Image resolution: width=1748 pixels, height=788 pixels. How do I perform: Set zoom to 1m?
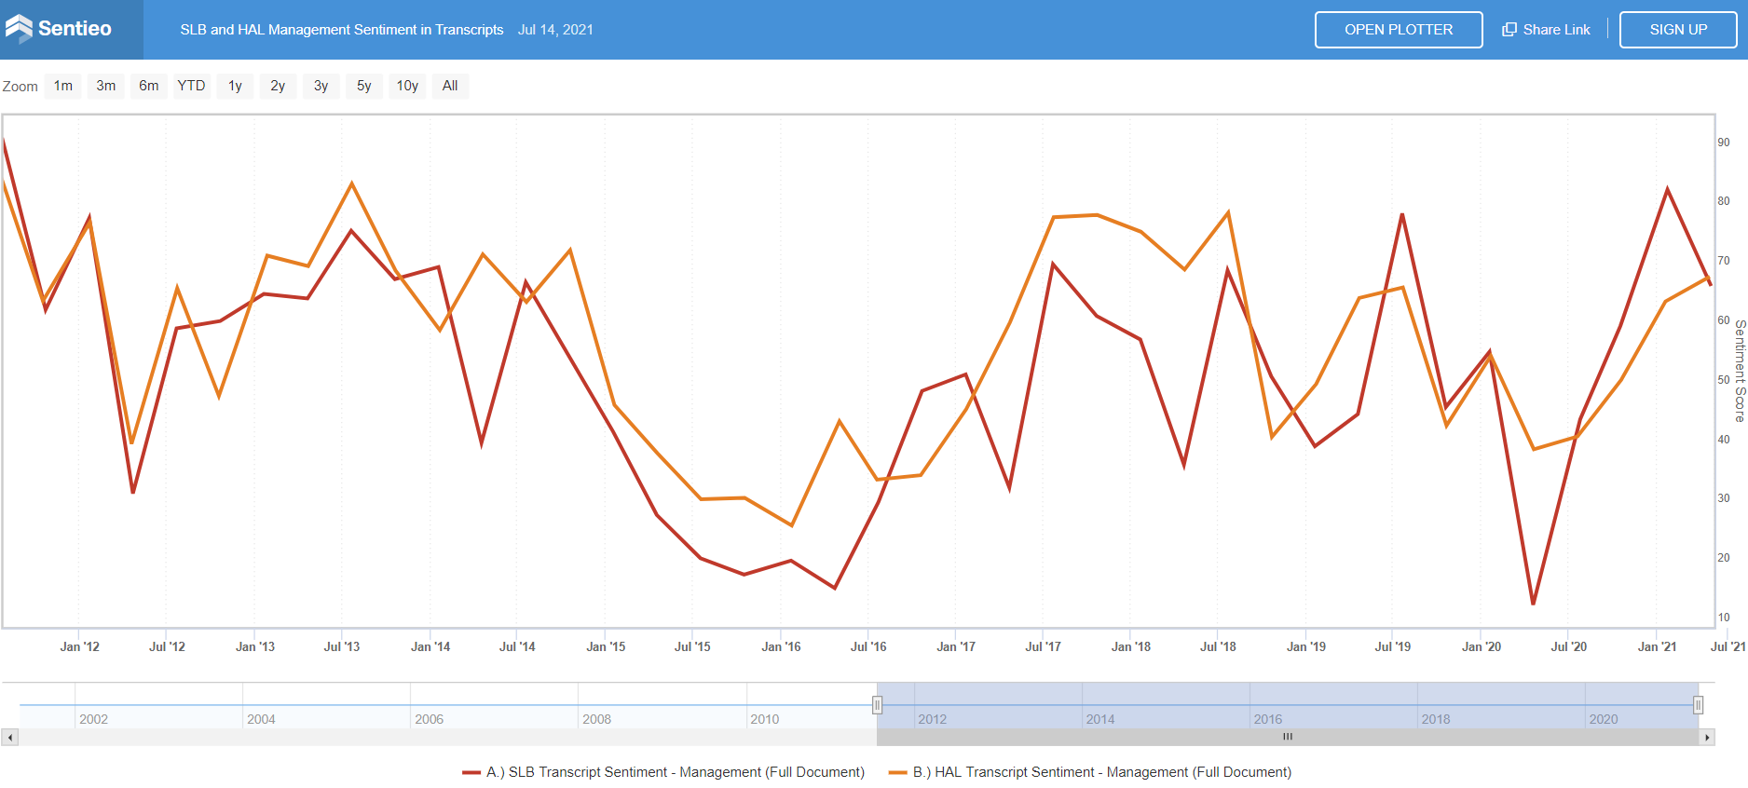63,86
